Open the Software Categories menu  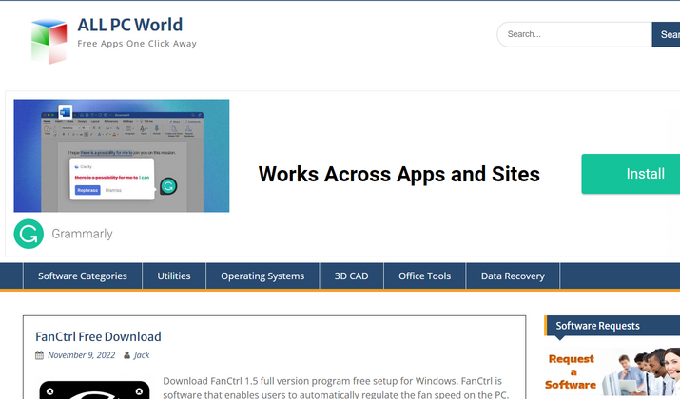(x=83, y=276)
